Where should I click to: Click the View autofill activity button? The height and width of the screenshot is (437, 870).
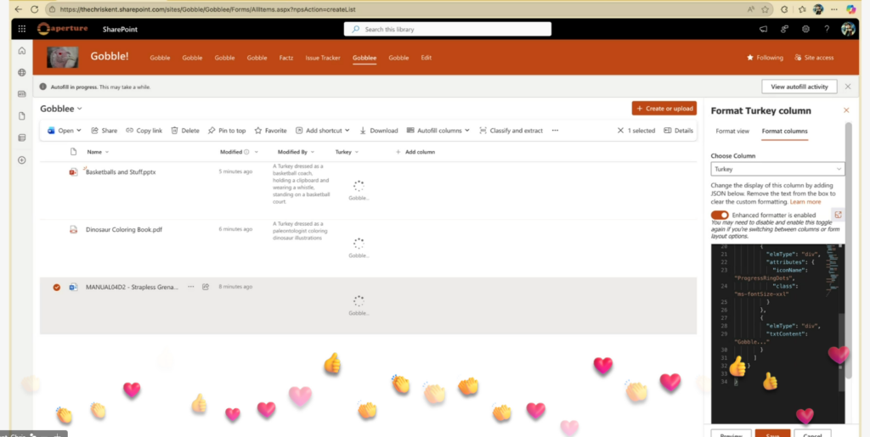click(799, 87)
